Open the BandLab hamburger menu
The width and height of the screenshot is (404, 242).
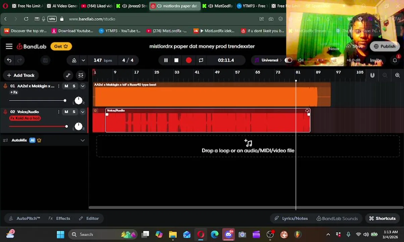point(9,46)
